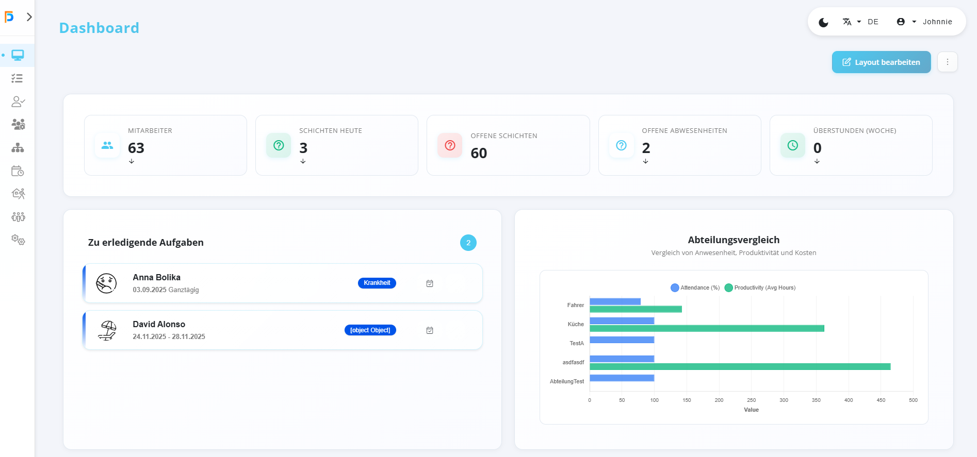This screenshot has height=457, width=977.
Task: Click the AbteilungTest chart axis label
Action: click(567, 381)
